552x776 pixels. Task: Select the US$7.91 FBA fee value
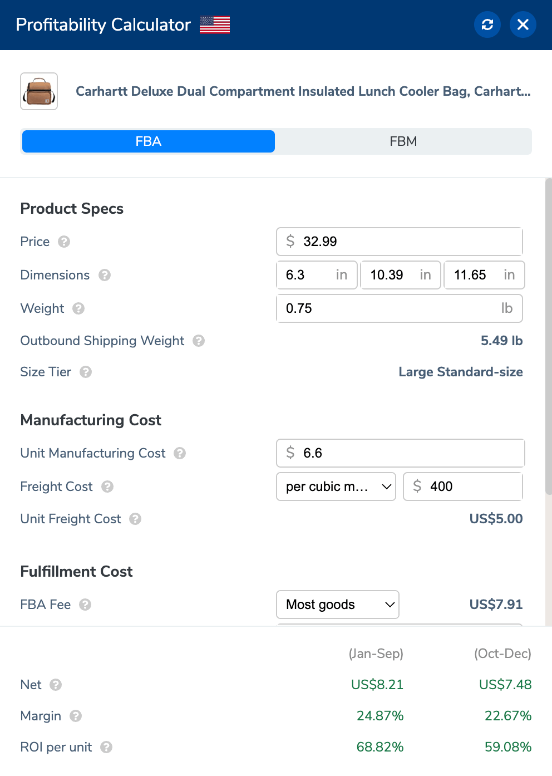[496, 605]
